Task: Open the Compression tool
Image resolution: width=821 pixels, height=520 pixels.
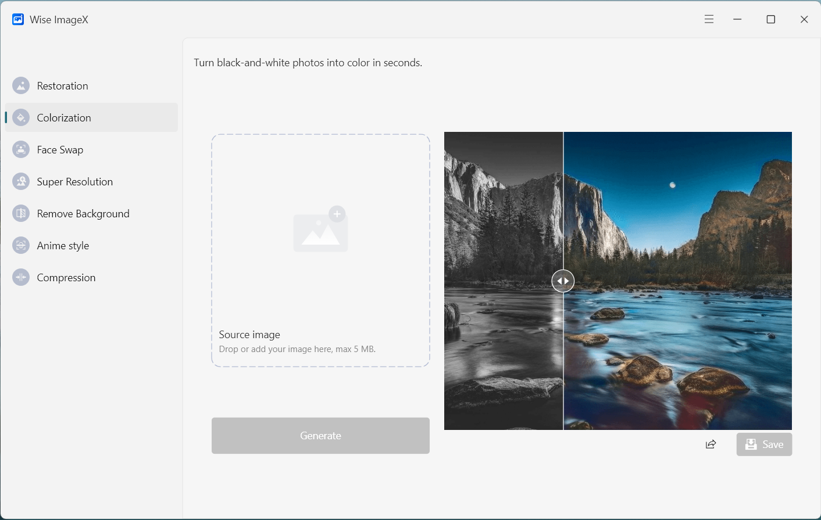Action: point(91,278)
